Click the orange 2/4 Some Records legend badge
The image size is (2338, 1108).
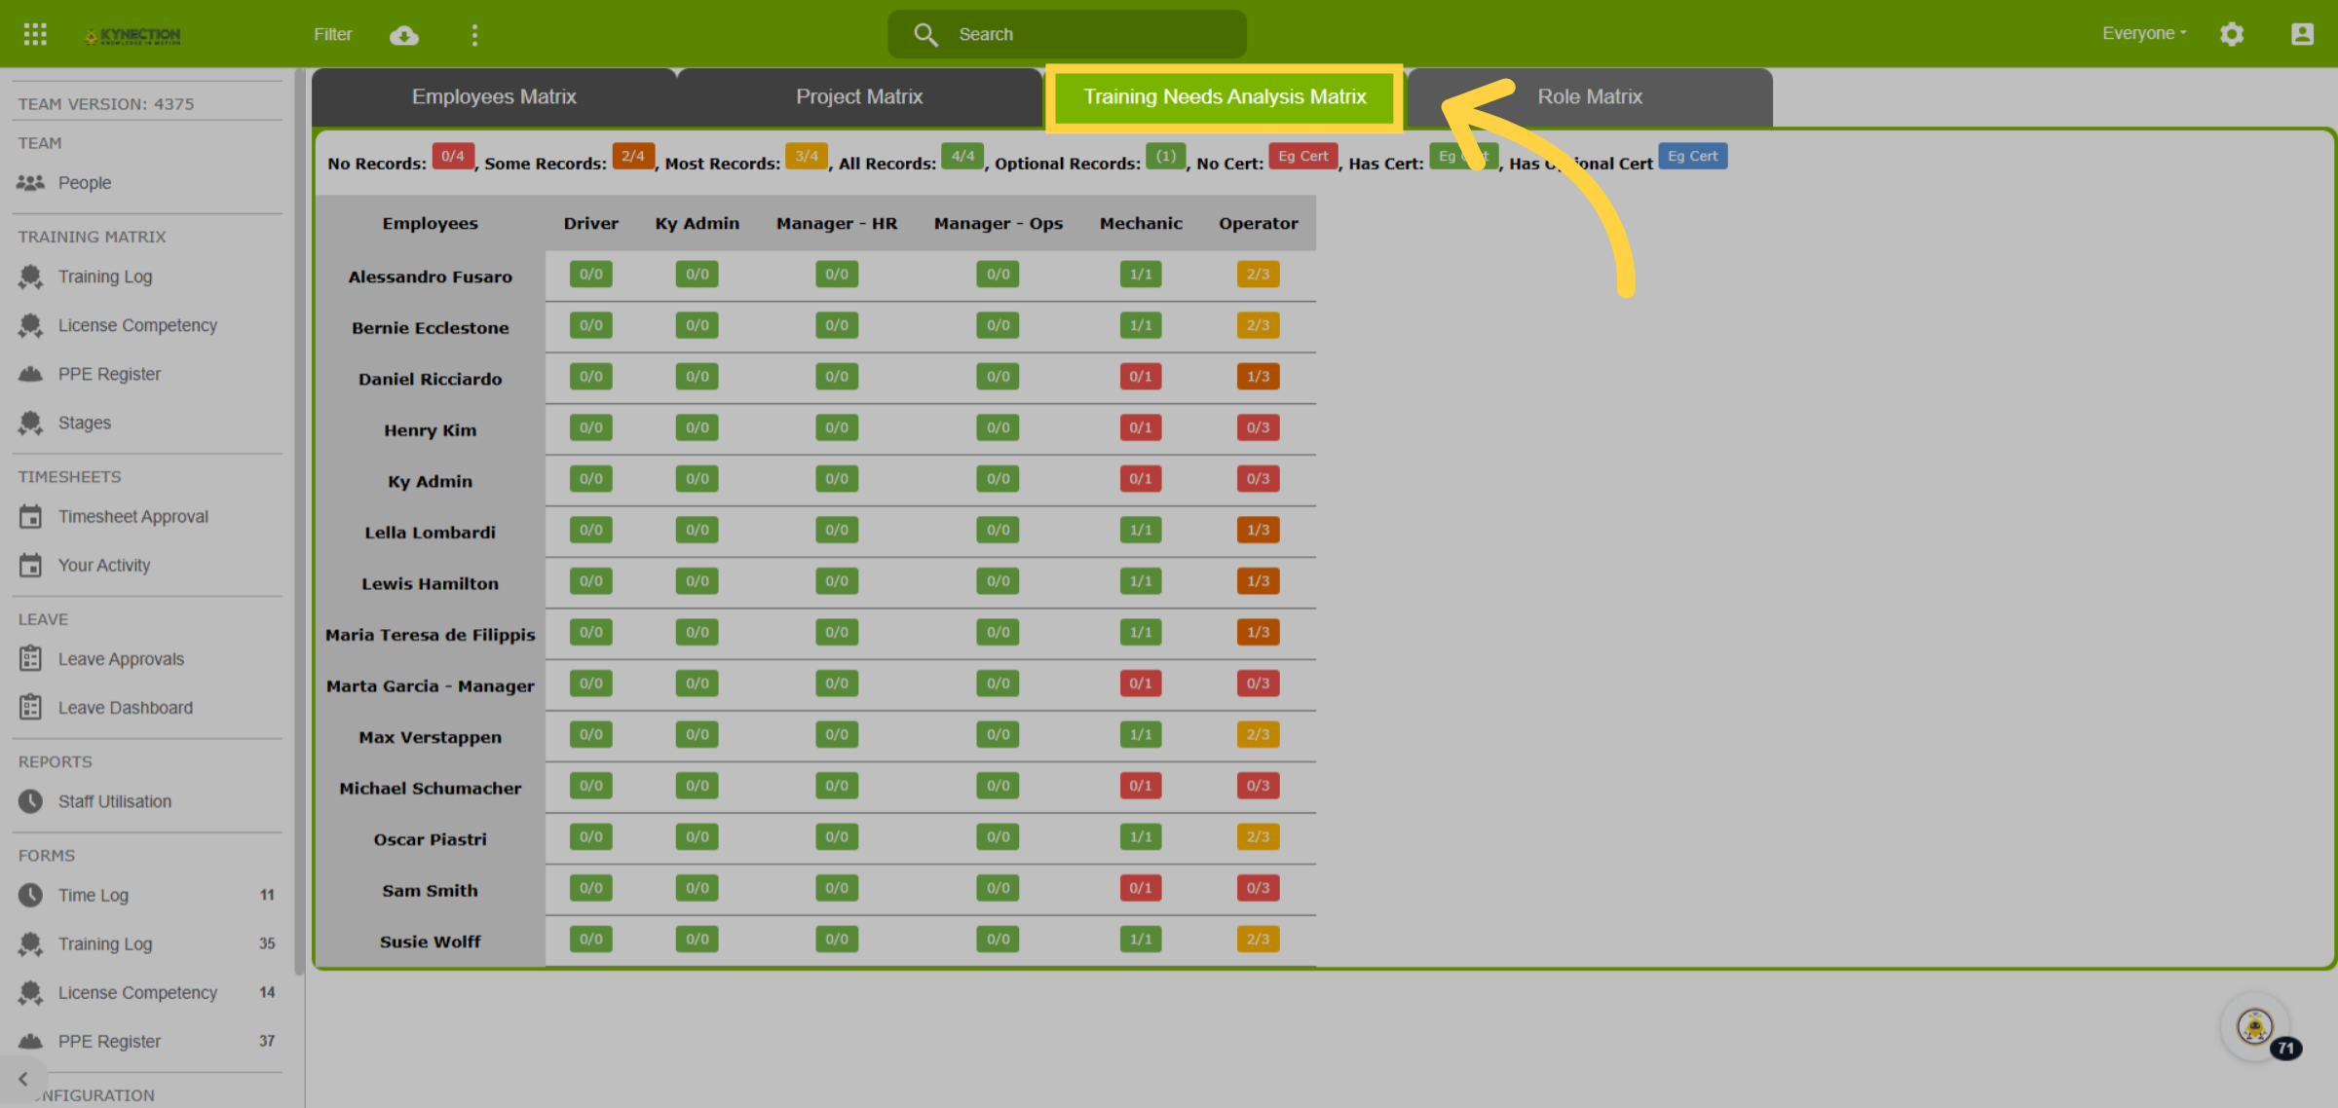pyautogui.click(x=633, y=156)
